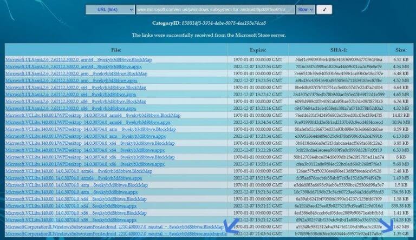
Task: Select the "786.58 KB" size cell
Action: (401, 191)
